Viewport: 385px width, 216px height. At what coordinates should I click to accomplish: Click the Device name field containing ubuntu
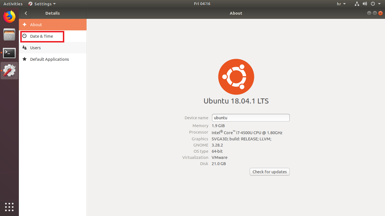click(251, 118)
